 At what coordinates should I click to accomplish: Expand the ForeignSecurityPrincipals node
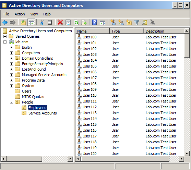(11, 64)
